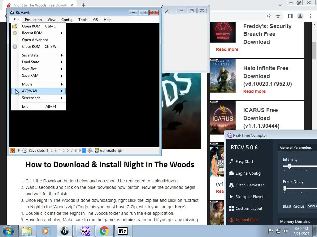
Task: Select Close ROM menu entry
Action: 38,47
